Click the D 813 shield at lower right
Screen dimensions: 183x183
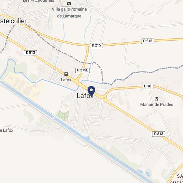point(159,134)
